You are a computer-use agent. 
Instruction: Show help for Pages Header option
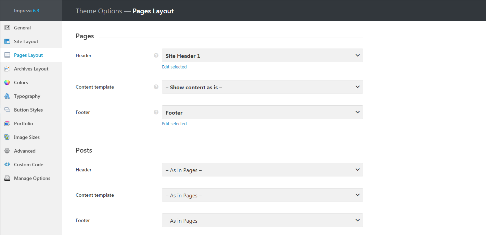click(156, 55)
